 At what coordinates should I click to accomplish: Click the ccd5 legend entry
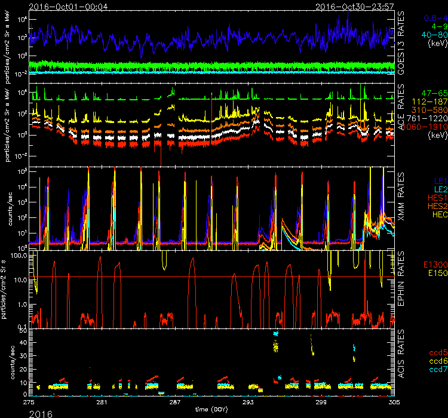point(438,352)
